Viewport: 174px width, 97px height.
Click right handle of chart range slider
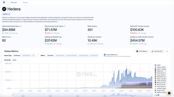[x=152, y=95]
